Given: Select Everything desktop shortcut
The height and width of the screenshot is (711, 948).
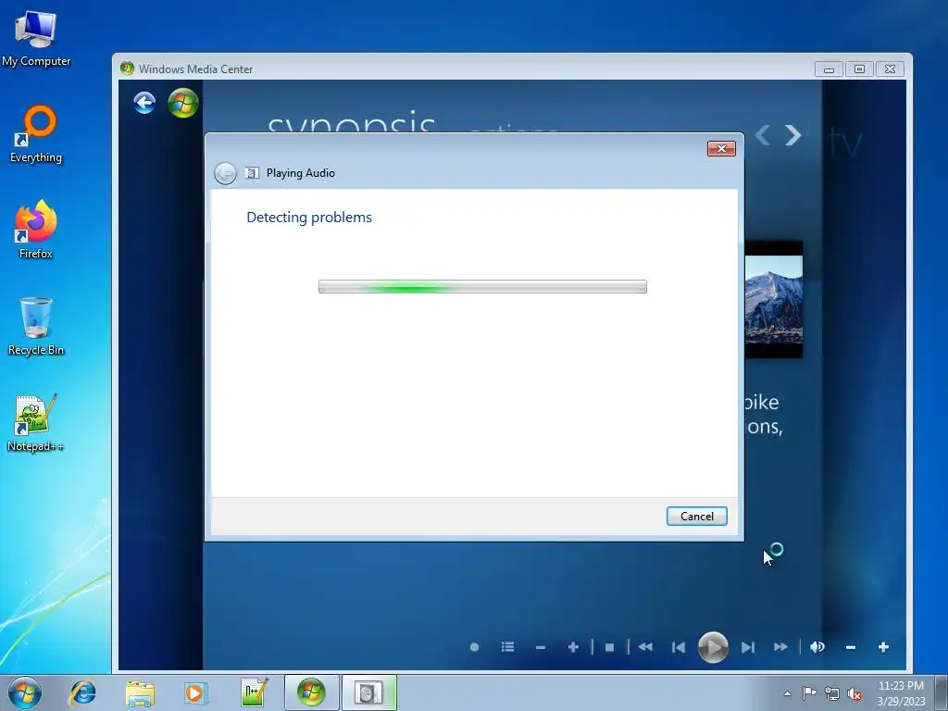Looking at the screenshot, I should point(36,134).
